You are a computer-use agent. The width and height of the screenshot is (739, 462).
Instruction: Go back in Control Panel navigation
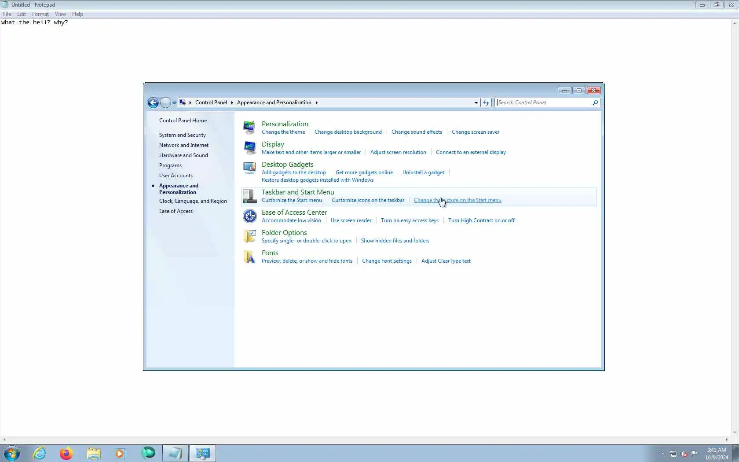[x=153, y=103]
